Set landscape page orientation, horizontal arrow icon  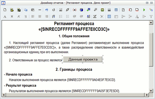137,10
